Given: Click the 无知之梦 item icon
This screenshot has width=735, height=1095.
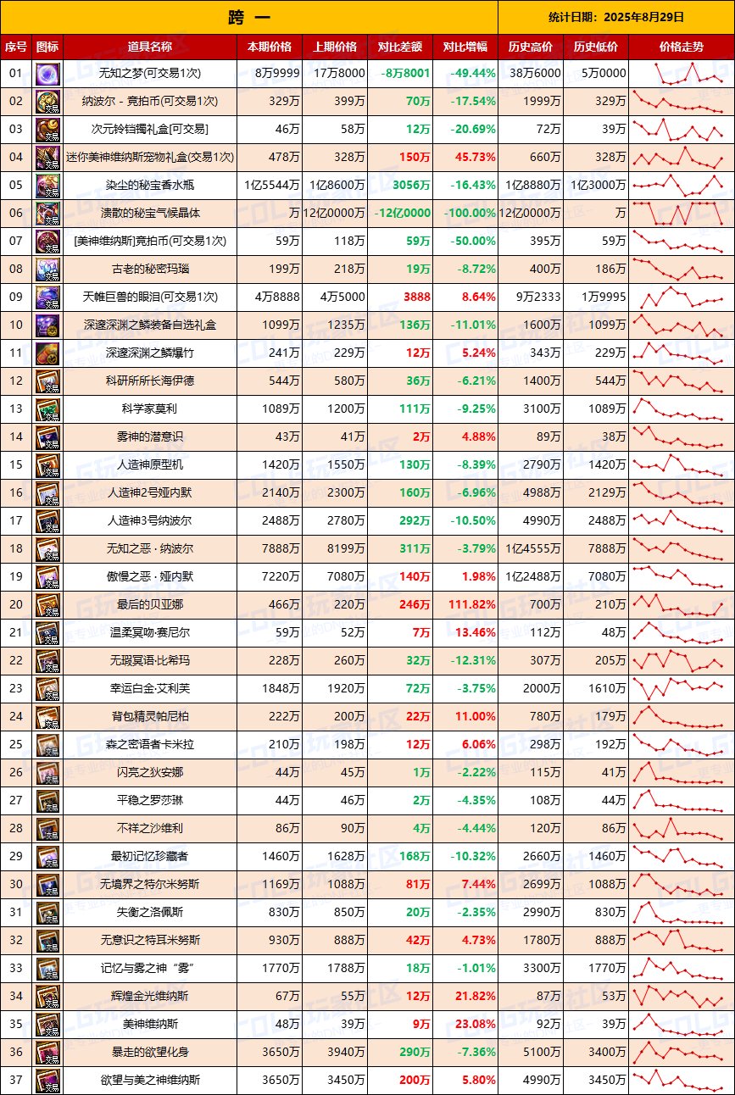Looking at the screenshot, I should (46, 75).
